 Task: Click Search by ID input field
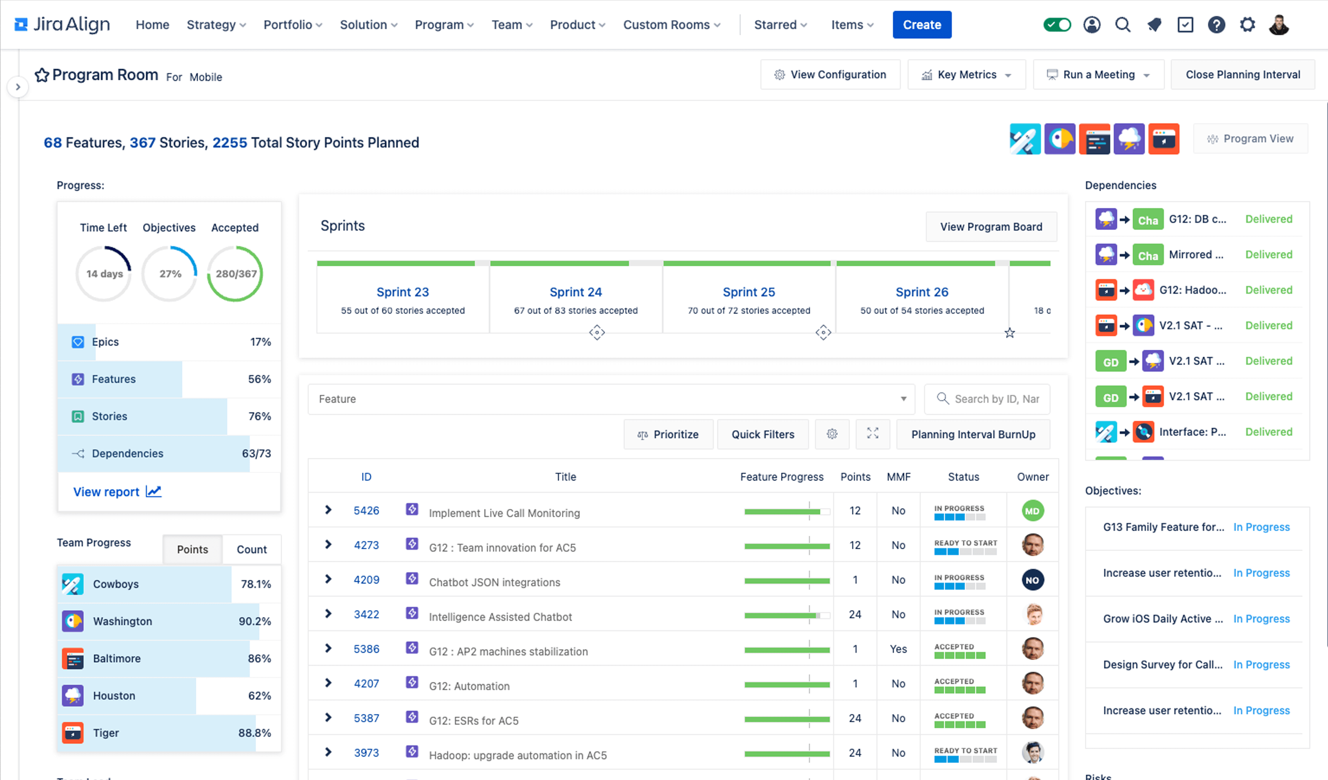pyautogui.click(x=989, y=398)
